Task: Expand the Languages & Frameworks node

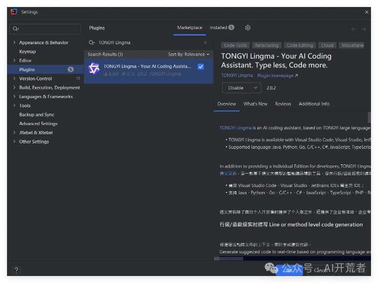Action: (x=14, y=96)
